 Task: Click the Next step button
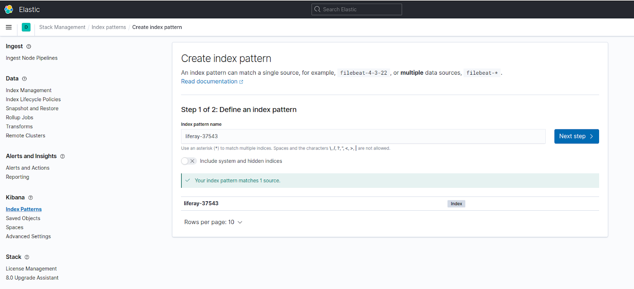coord(577,136)
